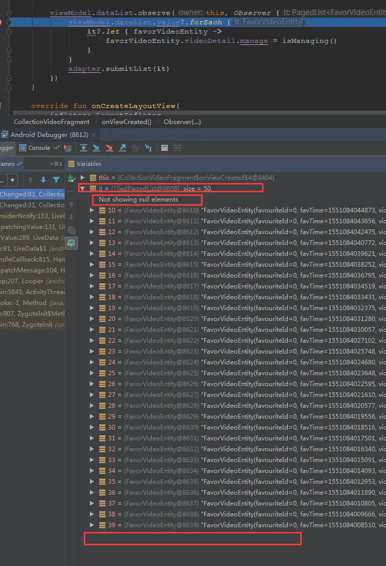Click the Drop Frame icon
The width and height of the screenshot is (386, 566).
(135, 148)
